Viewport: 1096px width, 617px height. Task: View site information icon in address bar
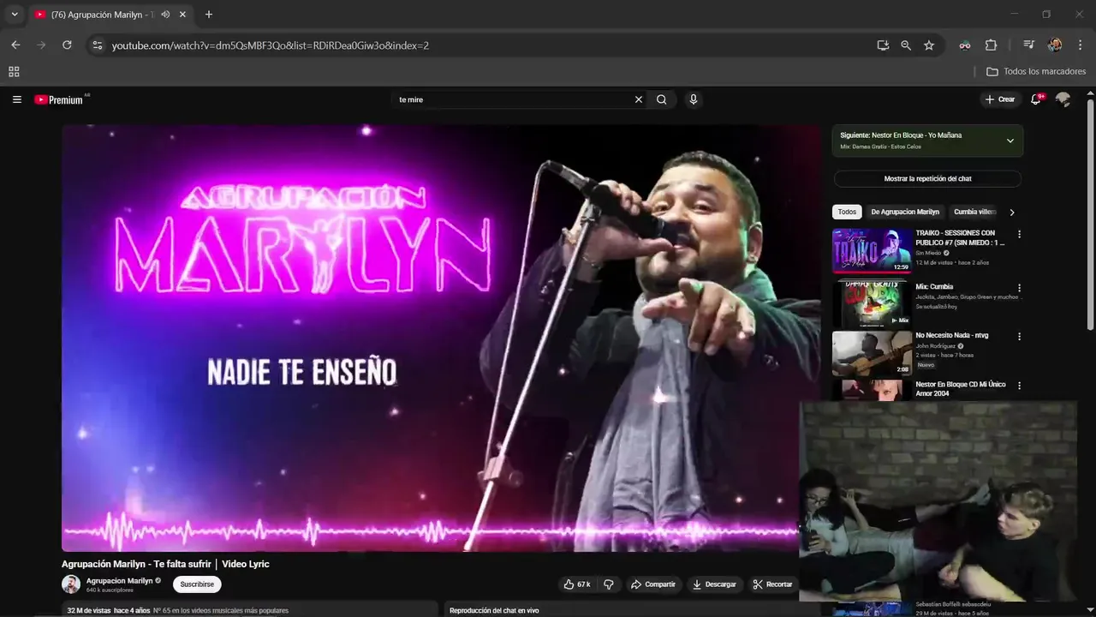pyautogui.click(x=98, y=45)
